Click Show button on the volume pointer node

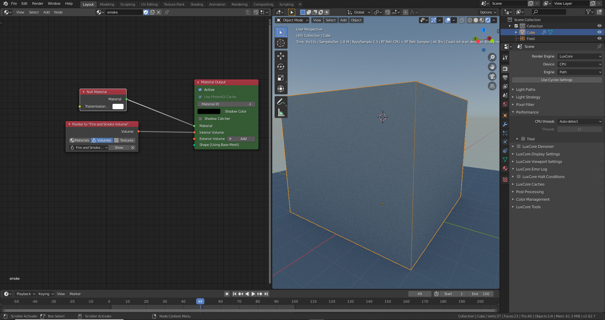point(119,148)
